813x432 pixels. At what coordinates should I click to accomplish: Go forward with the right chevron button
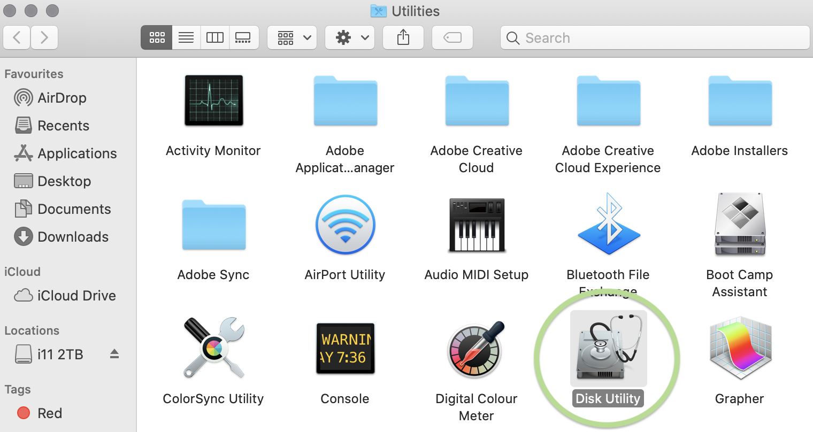tap(44, 37)
